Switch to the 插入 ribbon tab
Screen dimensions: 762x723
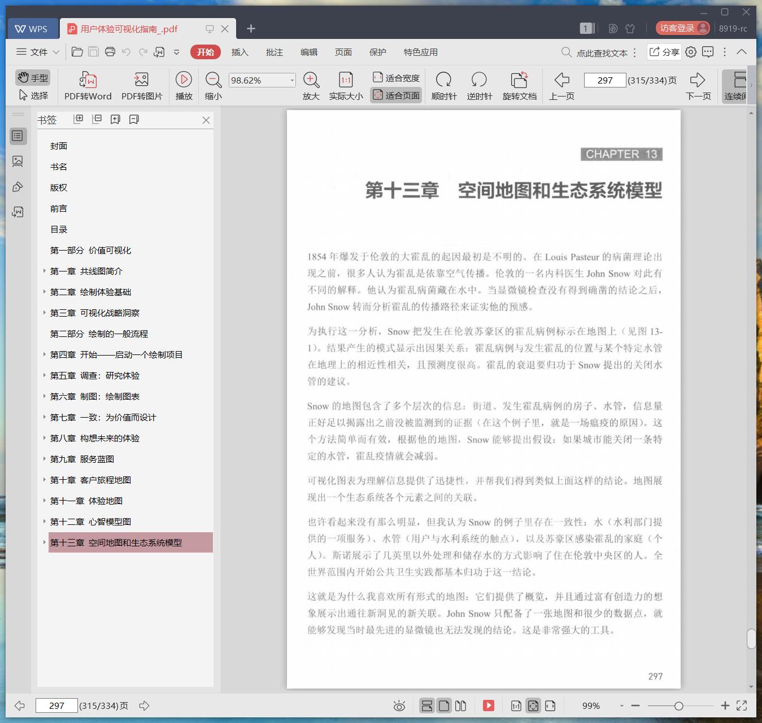pyautogui.click(x=240, y=52)
